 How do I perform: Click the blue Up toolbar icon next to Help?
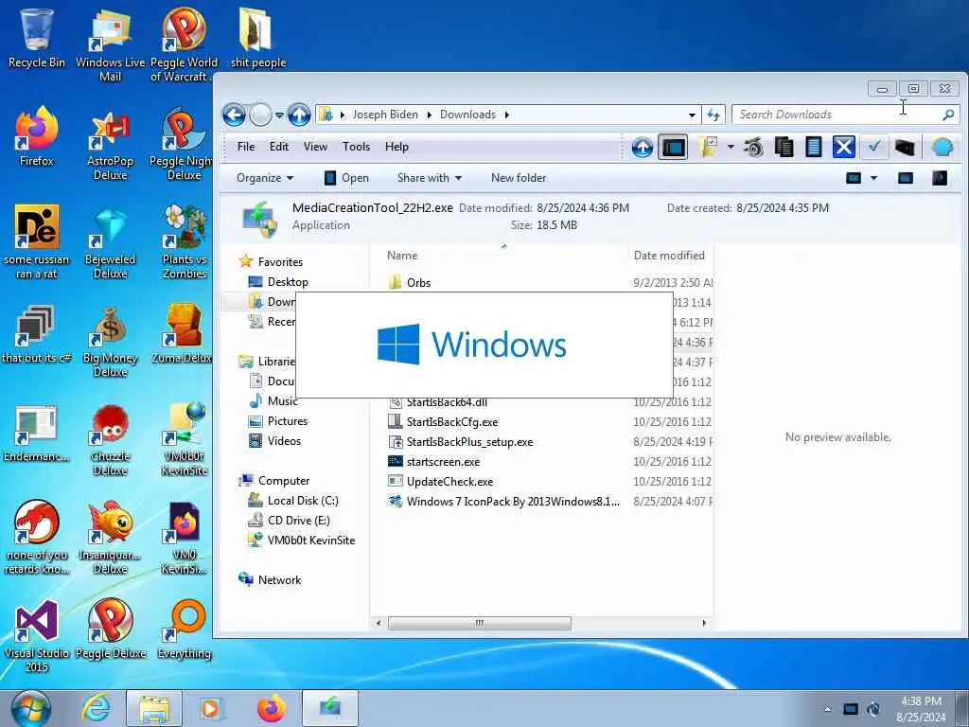coord(643,147)
